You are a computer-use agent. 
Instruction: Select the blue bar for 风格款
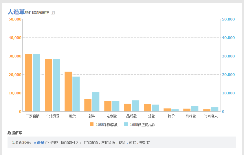tap(195, 109)
